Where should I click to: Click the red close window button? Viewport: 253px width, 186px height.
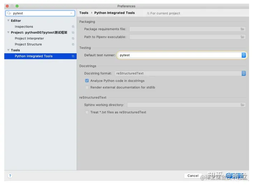[x=7, y=6]
